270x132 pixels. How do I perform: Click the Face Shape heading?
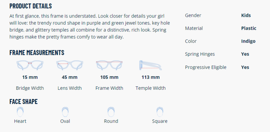[x=23, y=101]
